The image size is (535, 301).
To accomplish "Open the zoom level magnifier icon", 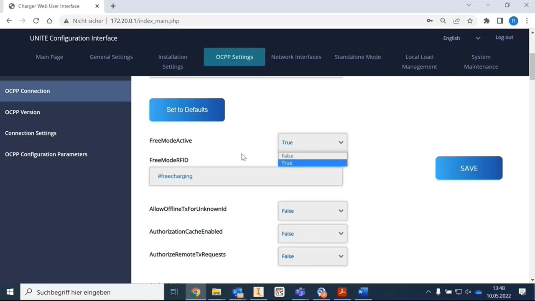I will [443, 21].
